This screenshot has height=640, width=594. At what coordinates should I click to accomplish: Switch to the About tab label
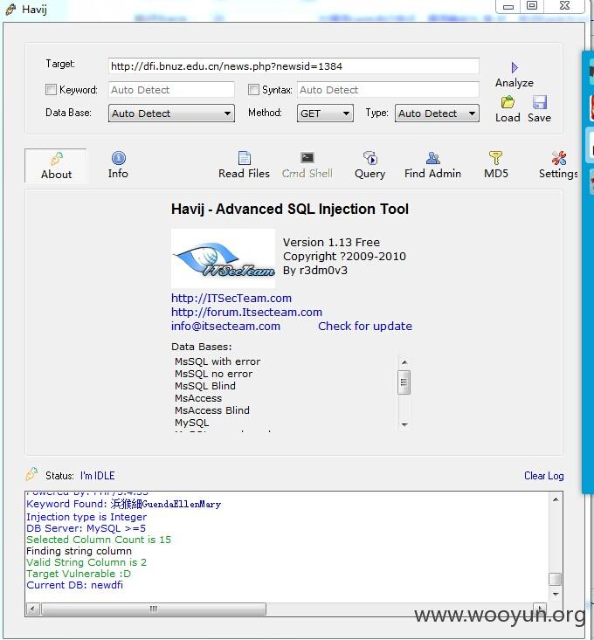[x=56, y=175]
